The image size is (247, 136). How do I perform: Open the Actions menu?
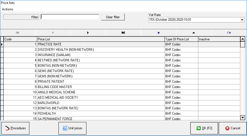[8, 9]
